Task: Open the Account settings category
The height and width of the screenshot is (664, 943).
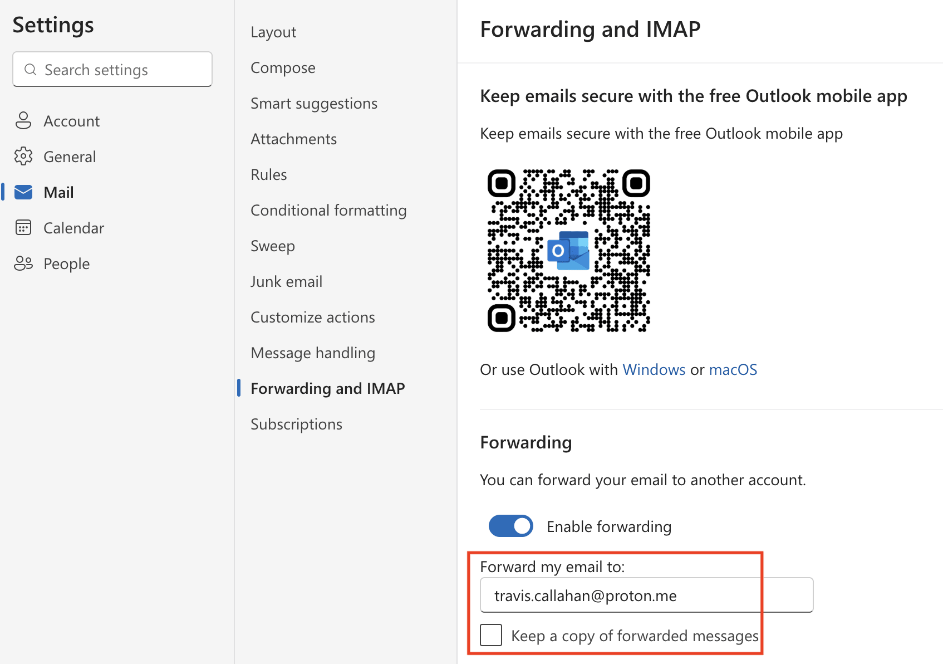Action: pyautogui.click(x=71, y=121)
